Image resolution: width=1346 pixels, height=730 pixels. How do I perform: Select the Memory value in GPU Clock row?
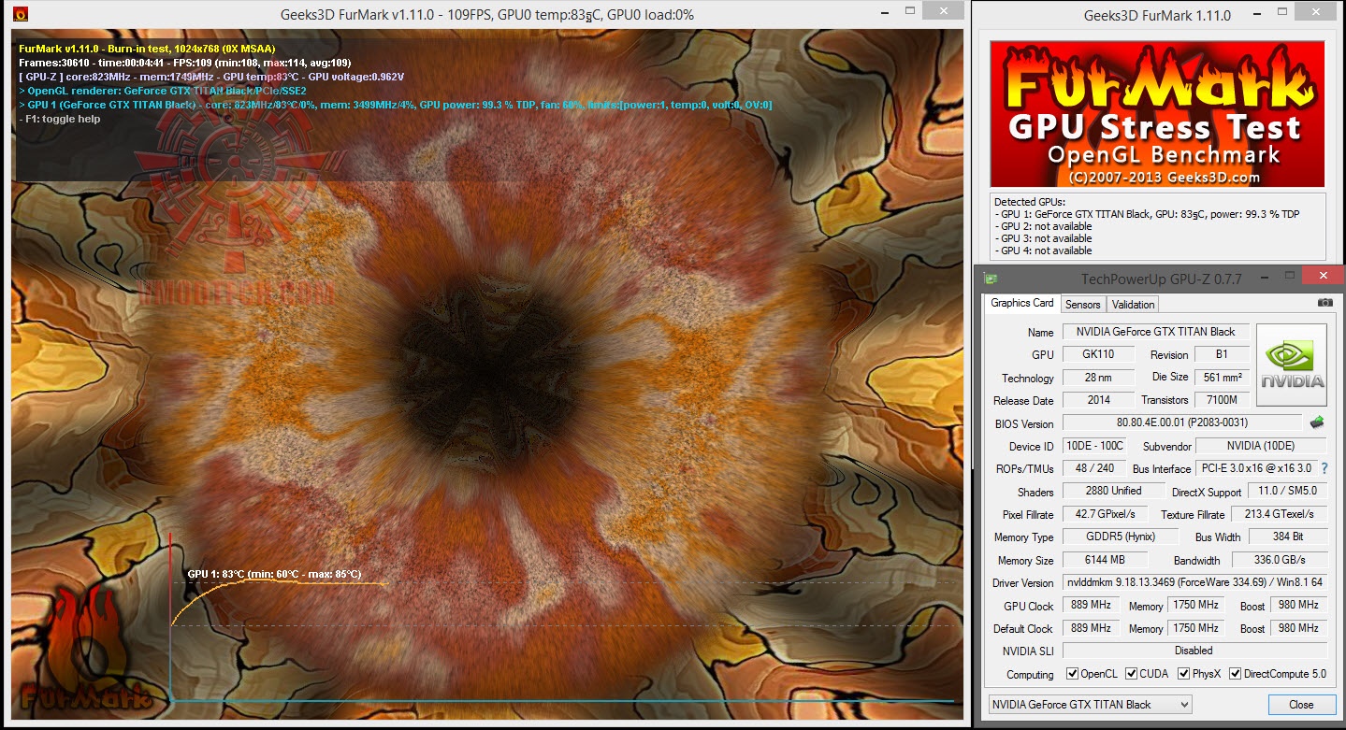(x=1195, y=605)
